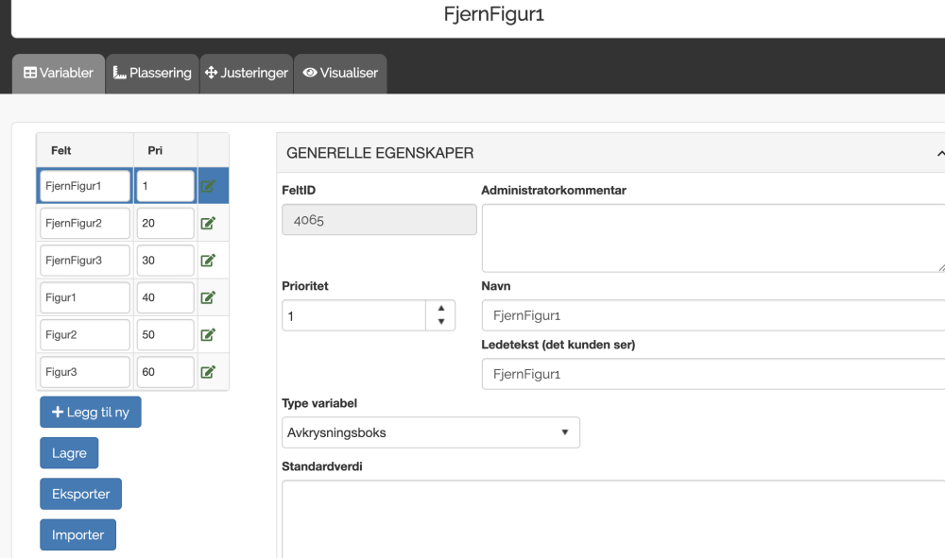This screenshot has width=945, height=558.
Task: Increase Prioritet with the up arrow
Action: pyautogui.click(x=440, y=308)
